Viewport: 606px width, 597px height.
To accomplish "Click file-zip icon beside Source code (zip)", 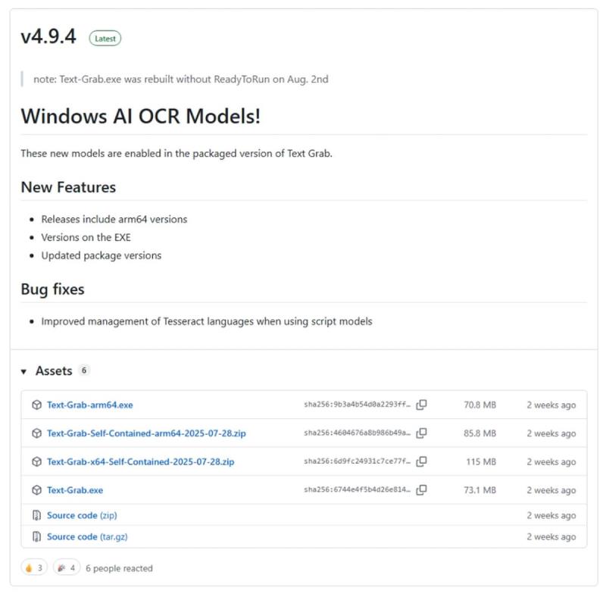I will point(36,515).
